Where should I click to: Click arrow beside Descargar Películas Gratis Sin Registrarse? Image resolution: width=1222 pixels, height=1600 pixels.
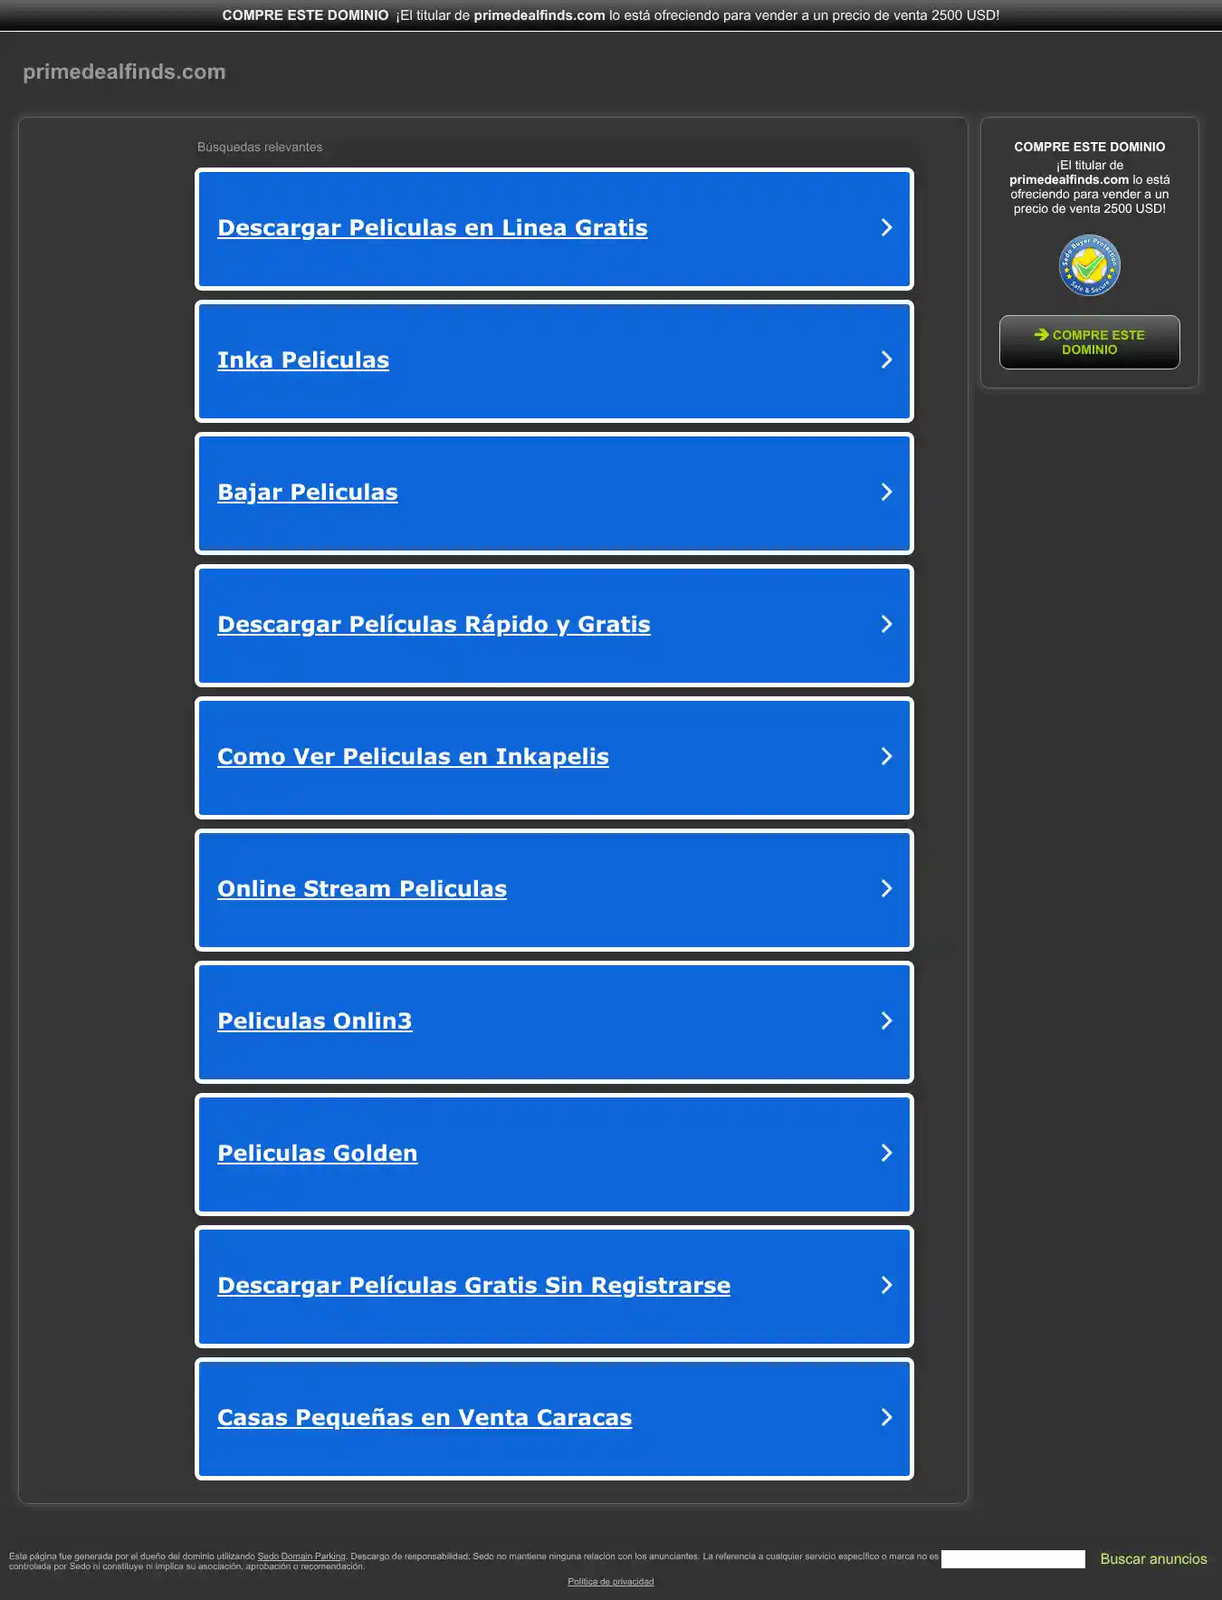(x=886, y=1286)
